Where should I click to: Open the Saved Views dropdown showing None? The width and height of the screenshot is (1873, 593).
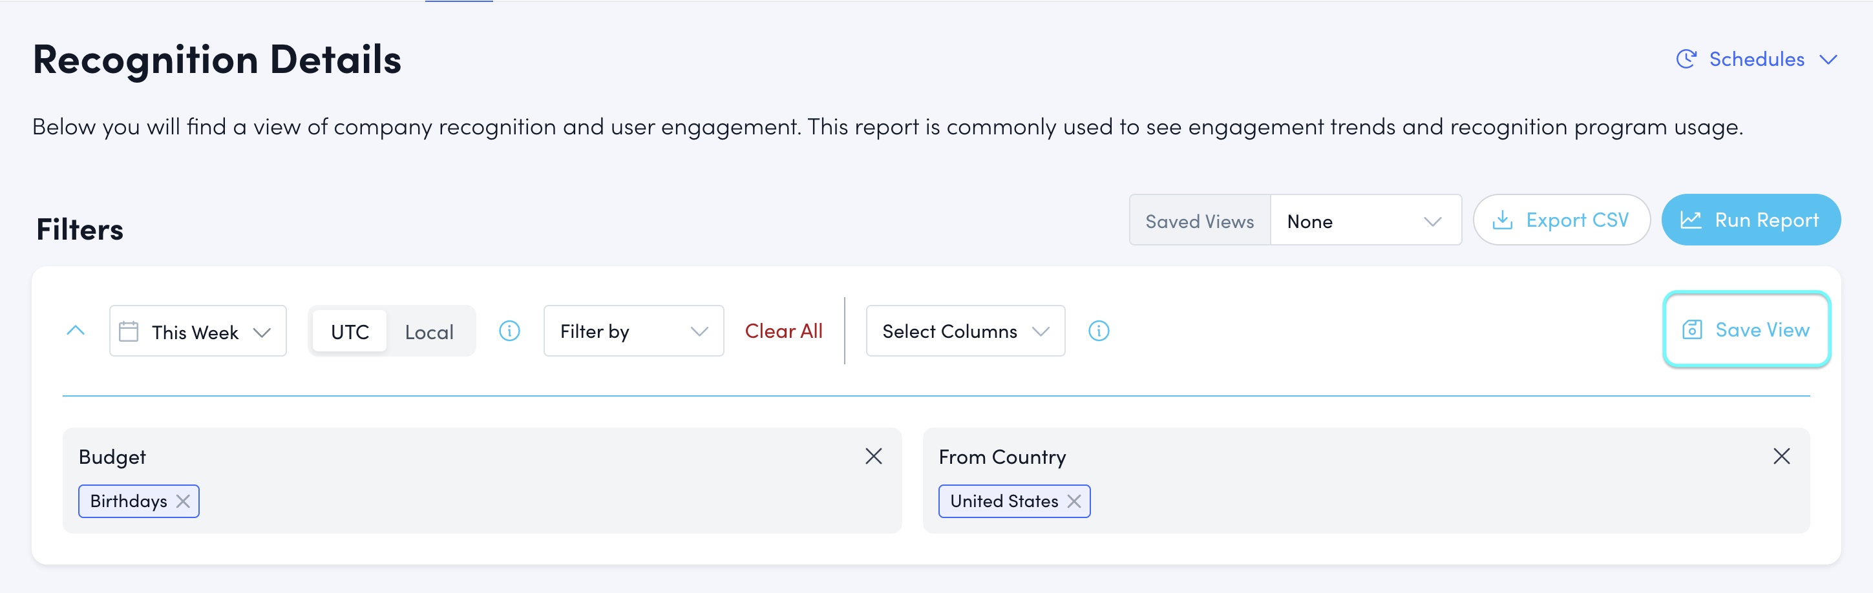pyautogui.click(x=1365, y=221)
